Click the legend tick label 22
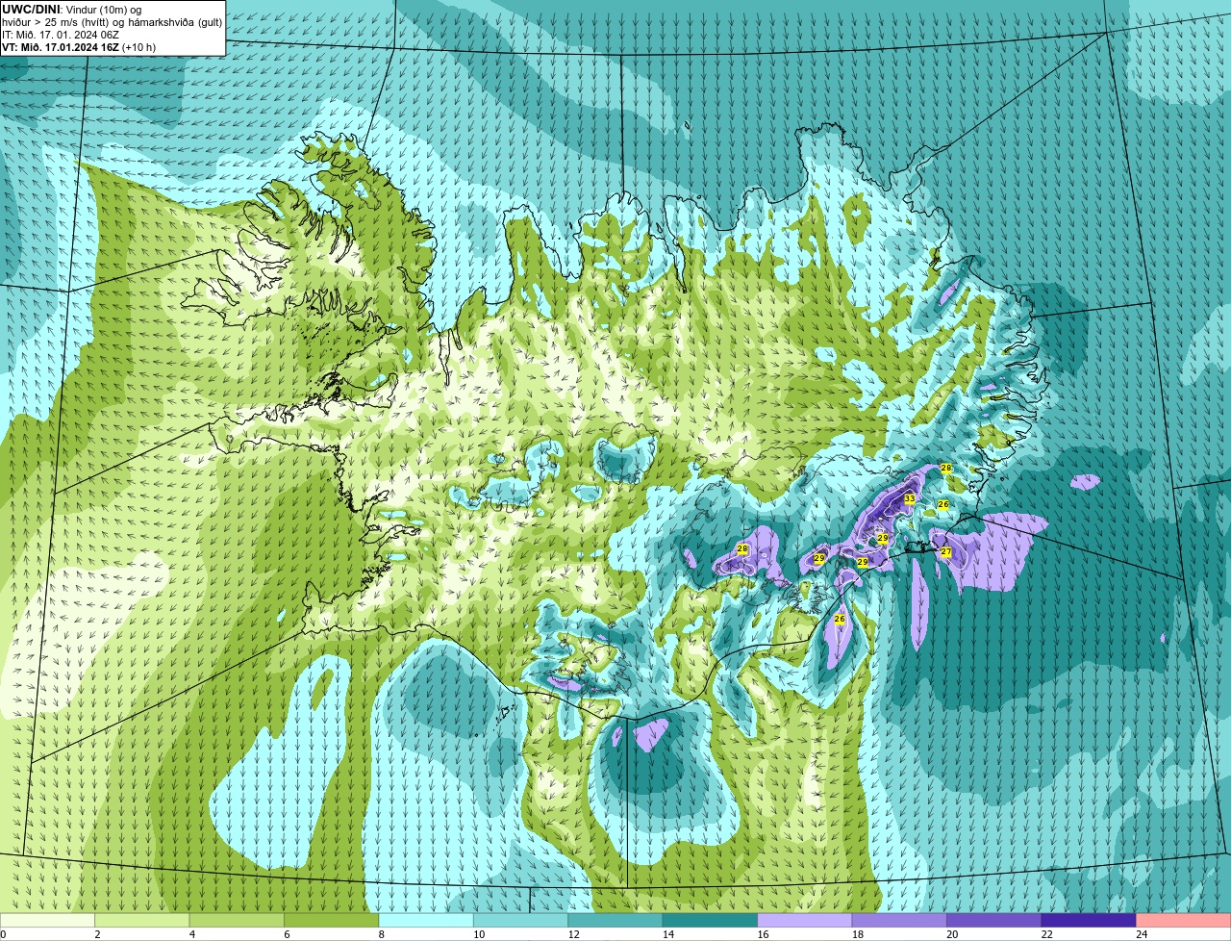The height and width of the screenshot is (941, 1231). (x=1047, y=934)
